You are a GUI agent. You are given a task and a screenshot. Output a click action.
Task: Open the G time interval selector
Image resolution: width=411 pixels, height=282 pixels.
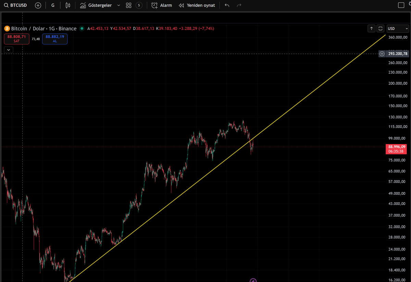(x=52, y=5)
